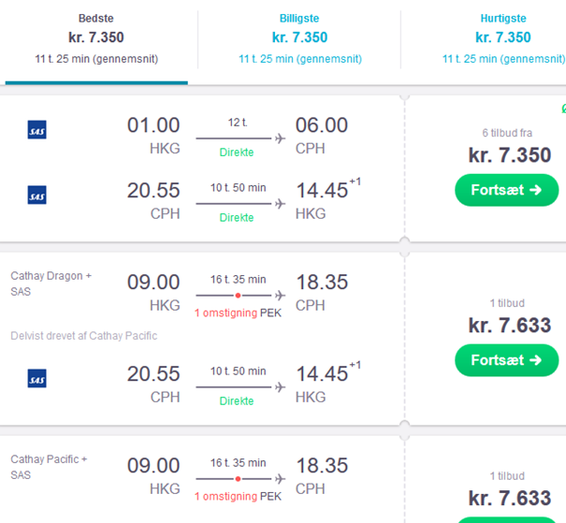
Task: Click SAS logo in Cathay Dragon itinerary
Action: click(x=36, y=378)
